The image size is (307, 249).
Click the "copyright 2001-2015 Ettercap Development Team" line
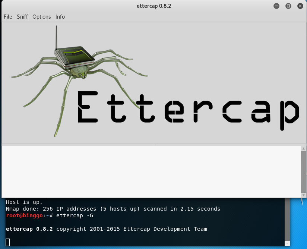click(132, 229)
